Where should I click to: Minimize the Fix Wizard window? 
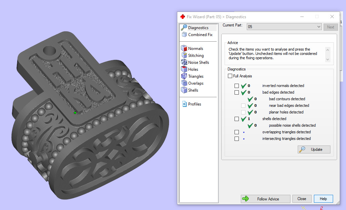pyautogui.click(x=302, y=17)
